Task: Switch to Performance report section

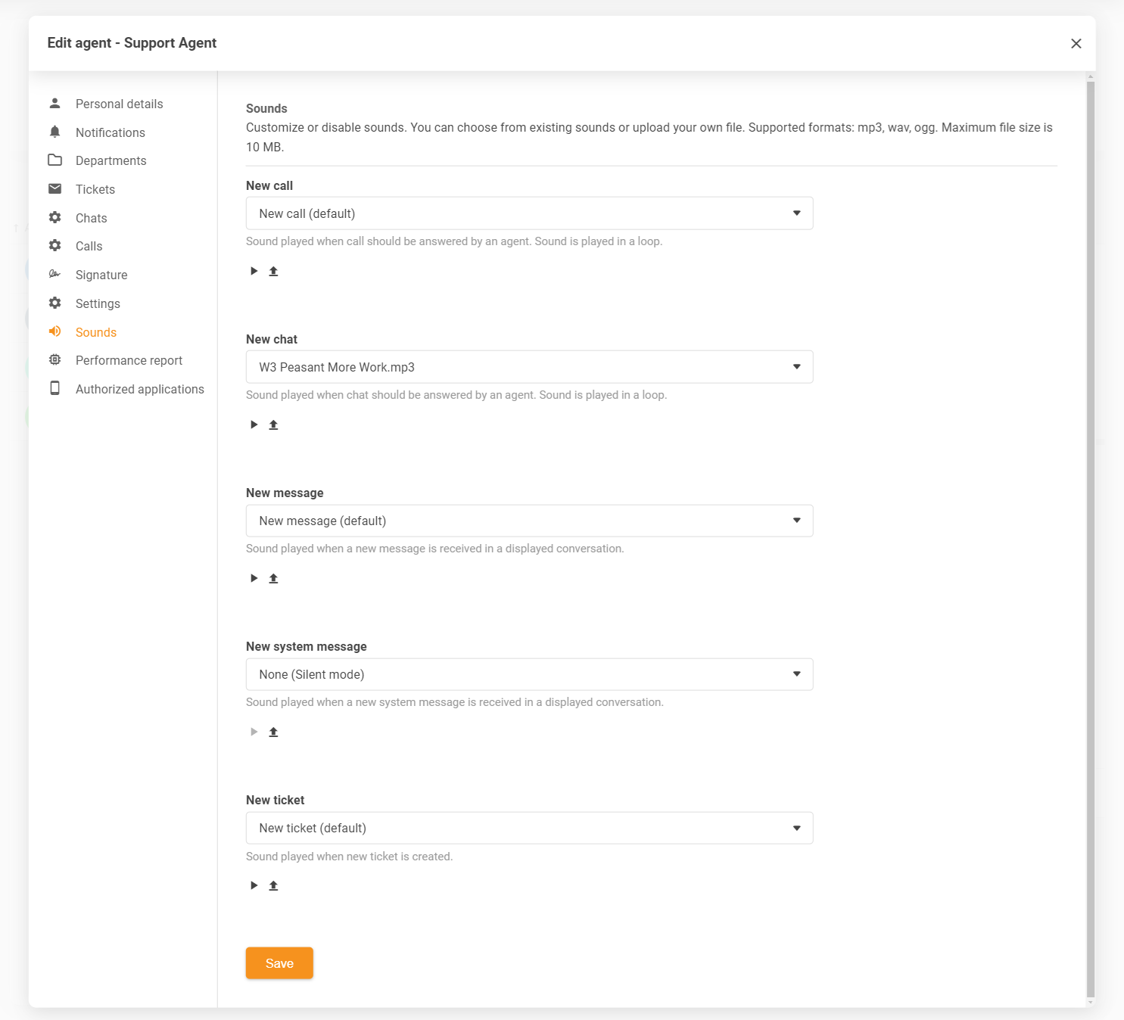Action: click(x=129, y=360)
